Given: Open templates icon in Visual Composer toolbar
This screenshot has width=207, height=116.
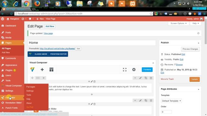Looking at the screenshot, I should coord(51,70).
